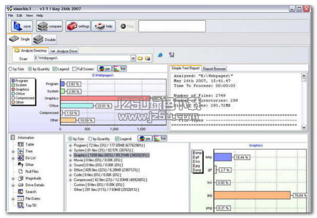
Task: Open the Dir List item
Action: tap(27, 158)
